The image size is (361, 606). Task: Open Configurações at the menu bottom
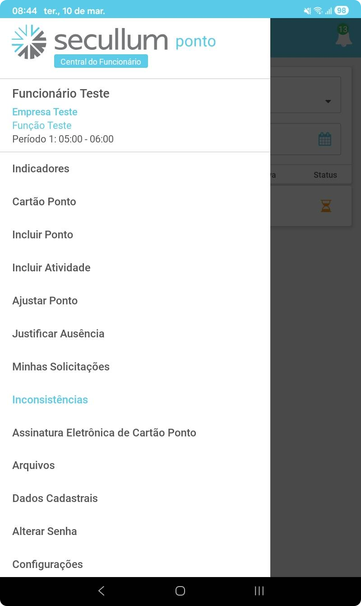click(x=47, y=564)
